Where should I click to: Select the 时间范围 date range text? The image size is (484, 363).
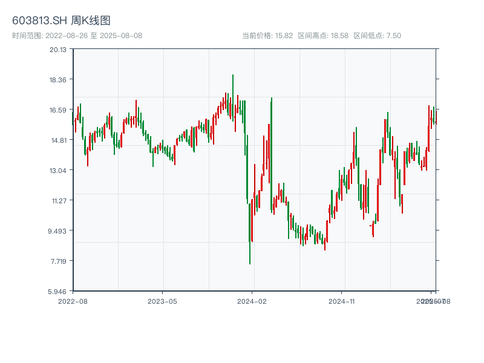coord(77,36)
